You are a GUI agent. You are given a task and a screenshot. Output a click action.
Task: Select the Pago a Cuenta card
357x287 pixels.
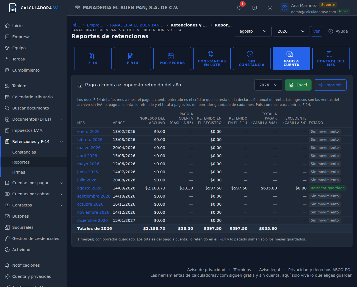(x=291, y=59)
